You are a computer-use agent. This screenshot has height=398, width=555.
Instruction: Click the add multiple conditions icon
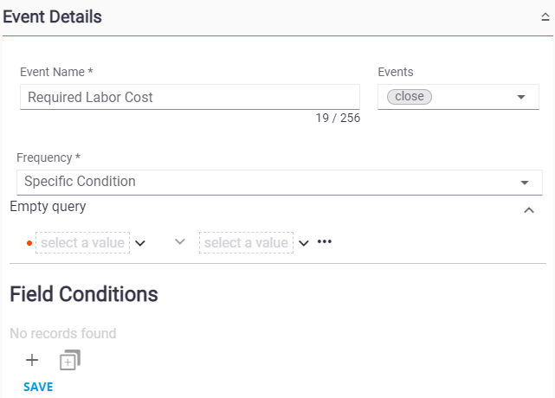[69, 360]
